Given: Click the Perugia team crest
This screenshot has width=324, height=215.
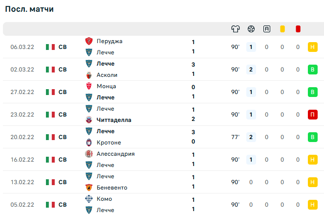Looking at the screenshot, I should (x=89, y=42).
